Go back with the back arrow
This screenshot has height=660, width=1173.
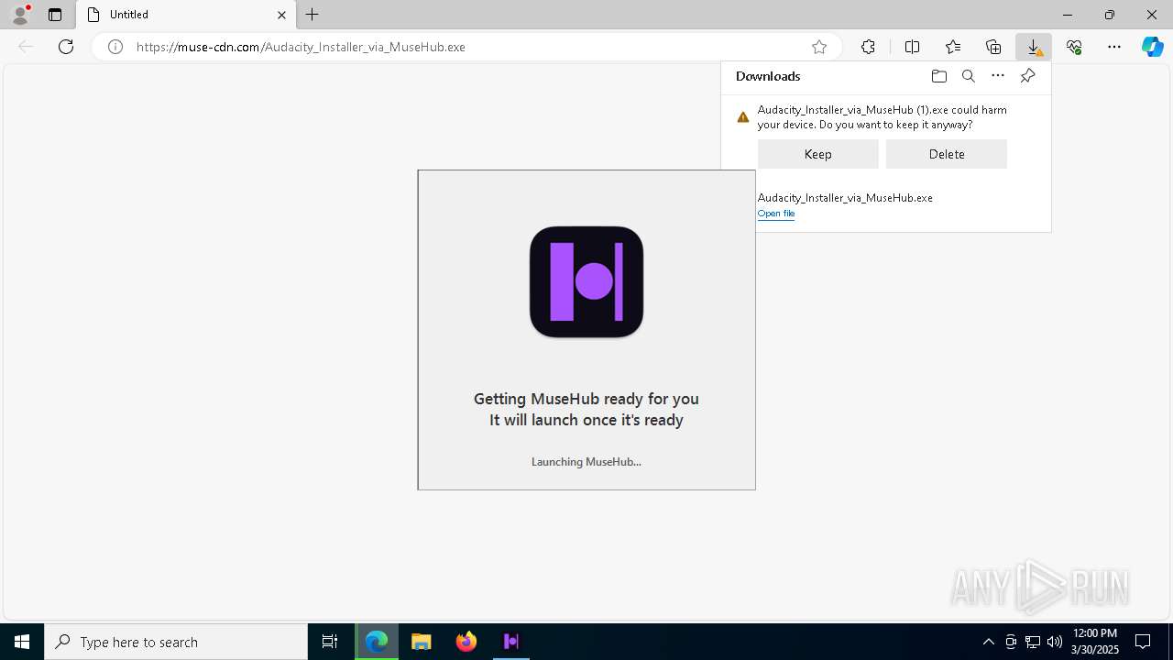(26, 47)
